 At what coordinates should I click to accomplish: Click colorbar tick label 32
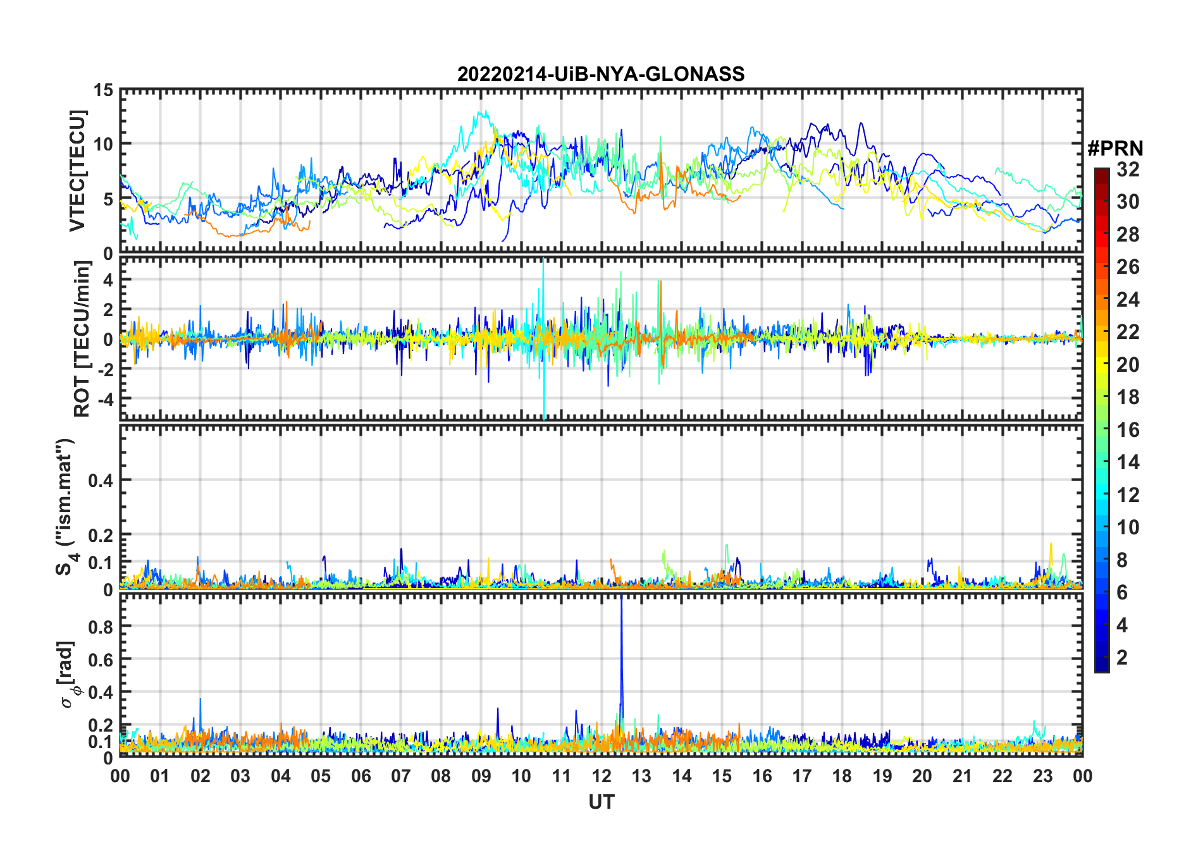(x=1128, y=169)
